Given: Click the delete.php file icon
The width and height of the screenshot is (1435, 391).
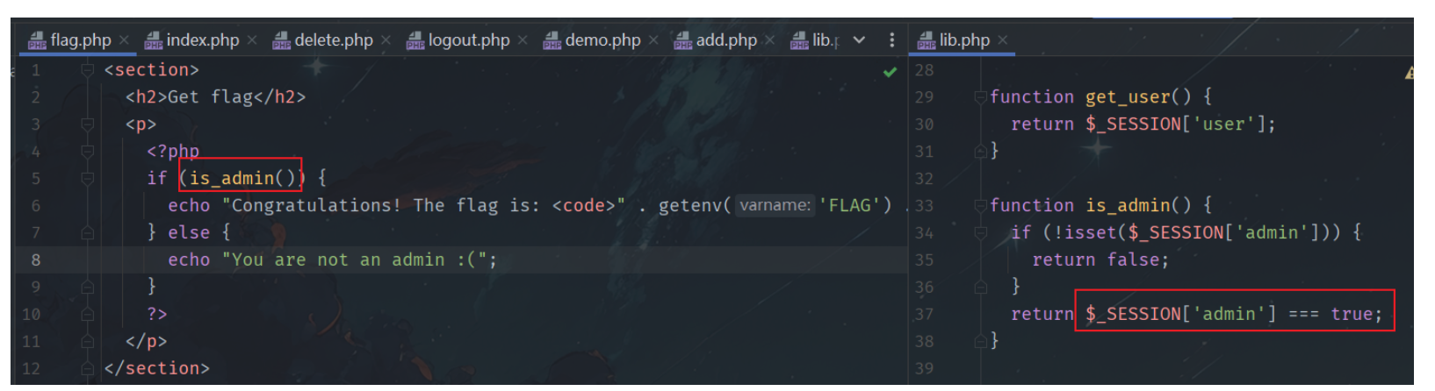Looking at the screenshot, I should [281, 40].
